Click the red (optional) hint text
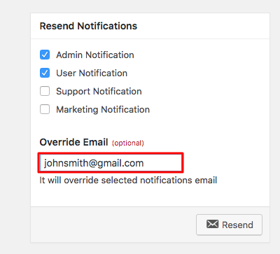The height and width of the screenshot is (254, 280). (128, 143)
